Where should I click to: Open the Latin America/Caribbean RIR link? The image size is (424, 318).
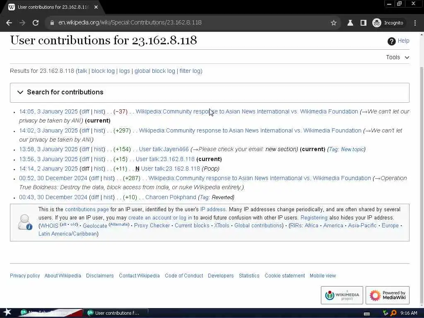coord(67,234)
